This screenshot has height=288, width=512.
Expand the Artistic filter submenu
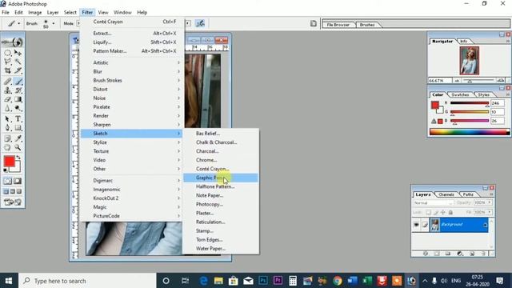[131, 62]
